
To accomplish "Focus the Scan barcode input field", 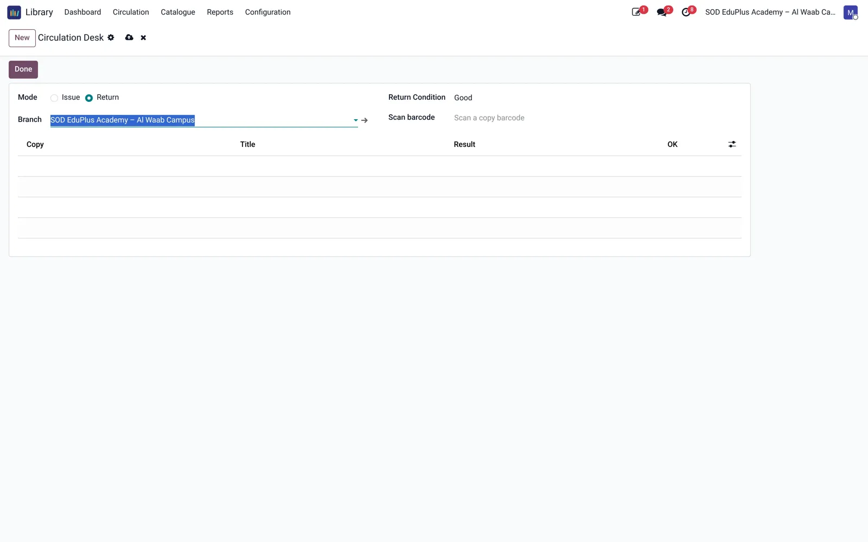I will click(x=597, y=118).
